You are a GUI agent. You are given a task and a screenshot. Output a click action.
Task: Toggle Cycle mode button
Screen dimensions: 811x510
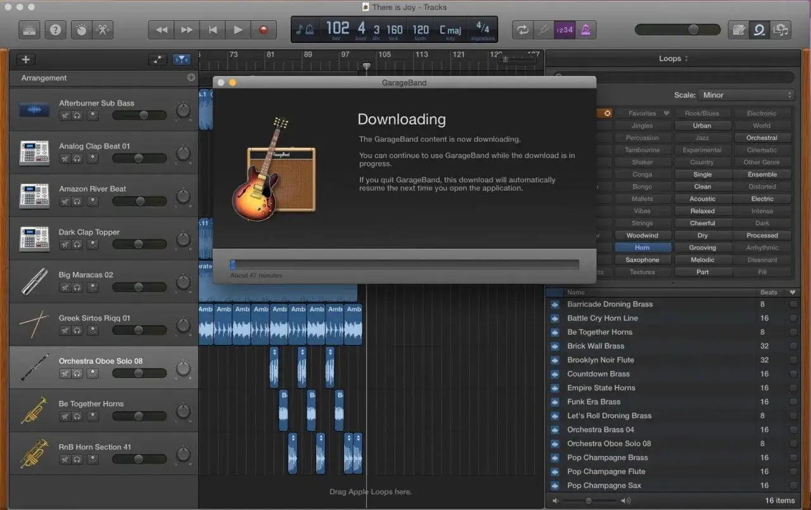click(523, 29)
